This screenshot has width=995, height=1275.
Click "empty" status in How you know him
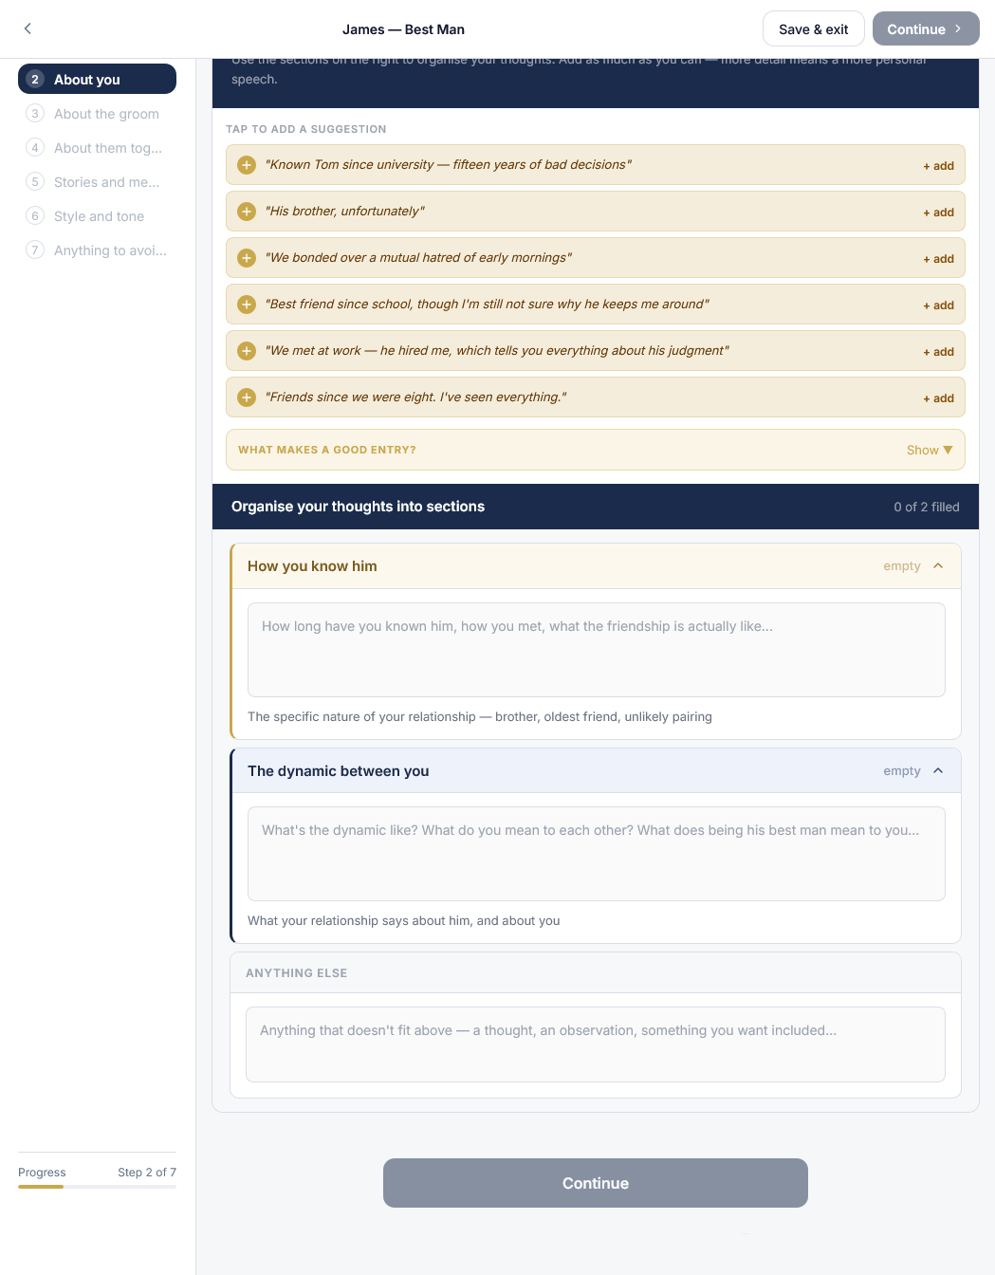click(x=902, y=566)
